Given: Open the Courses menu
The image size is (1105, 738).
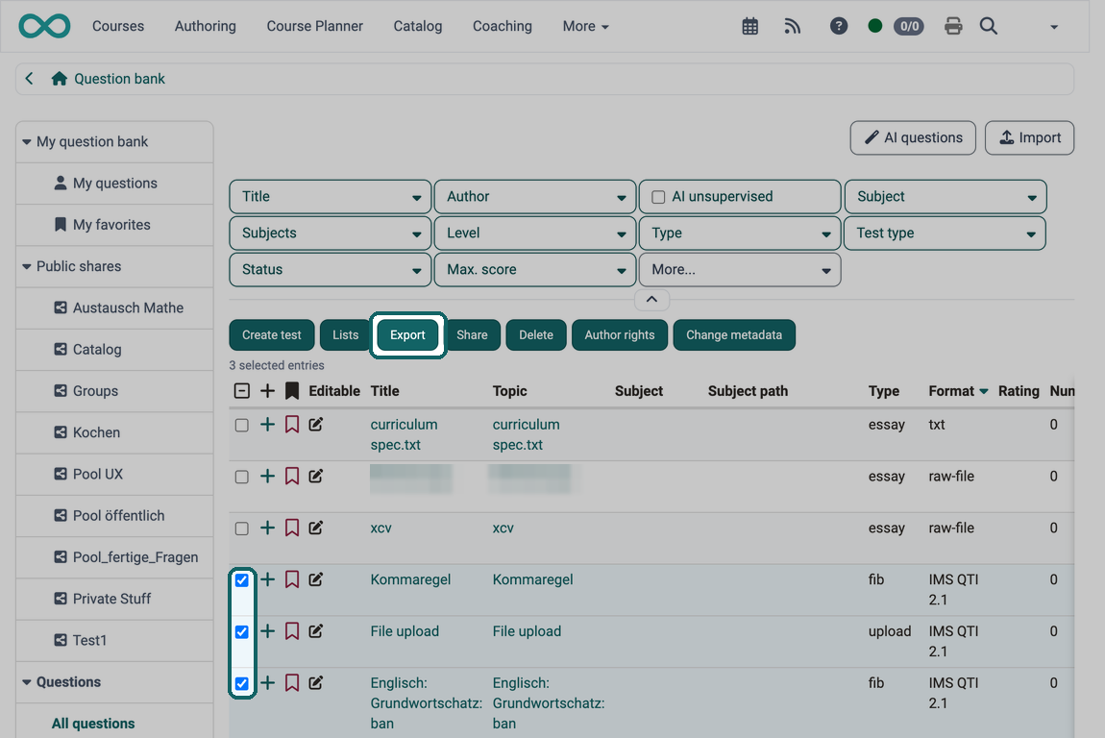Looking at the screenshot, I should pyautogui.click(x=117, y=26).
